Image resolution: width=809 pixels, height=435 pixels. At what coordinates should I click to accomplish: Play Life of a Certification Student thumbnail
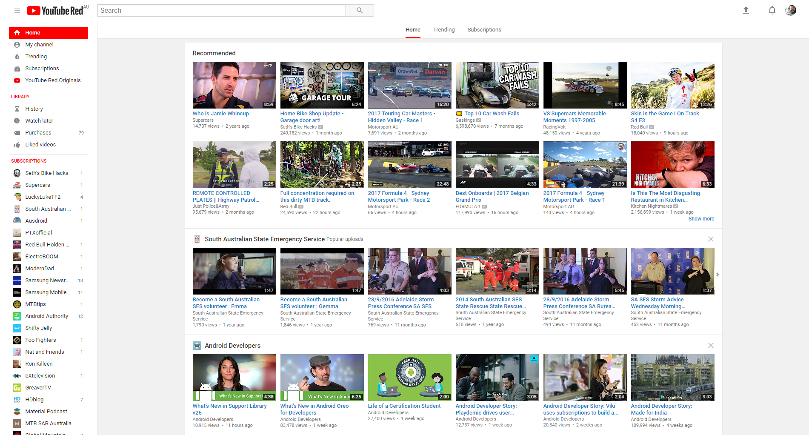click(x=409, y=378)
